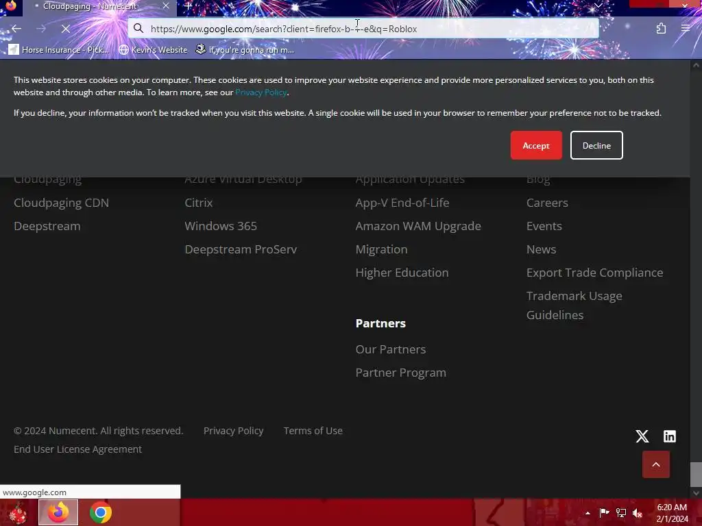The width and height of the screenshot is (702, 526).
Task: Open Partner Program link
Action: (x=400, y=373)
